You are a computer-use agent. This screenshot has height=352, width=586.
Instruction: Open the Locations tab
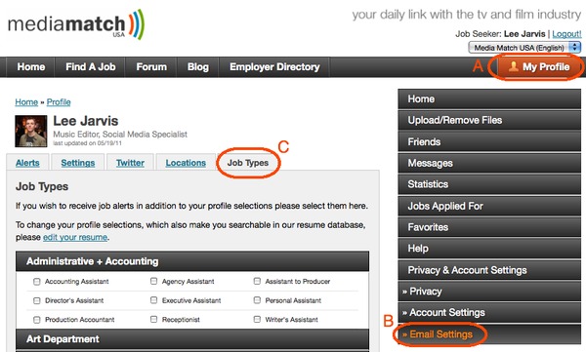[x=186, y=163]
